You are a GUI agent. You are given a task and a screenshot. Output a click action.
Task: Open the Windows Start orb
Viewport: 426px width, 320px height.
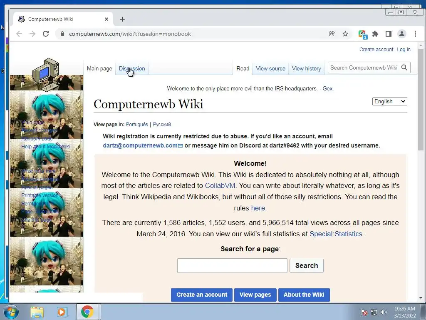click(x=11, y=312)
